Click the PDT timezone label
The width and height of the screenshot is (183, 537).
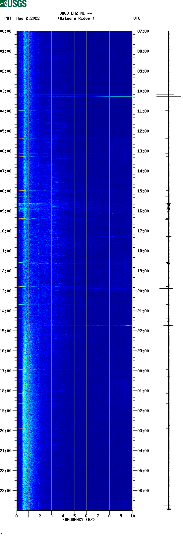coord(8,18)
